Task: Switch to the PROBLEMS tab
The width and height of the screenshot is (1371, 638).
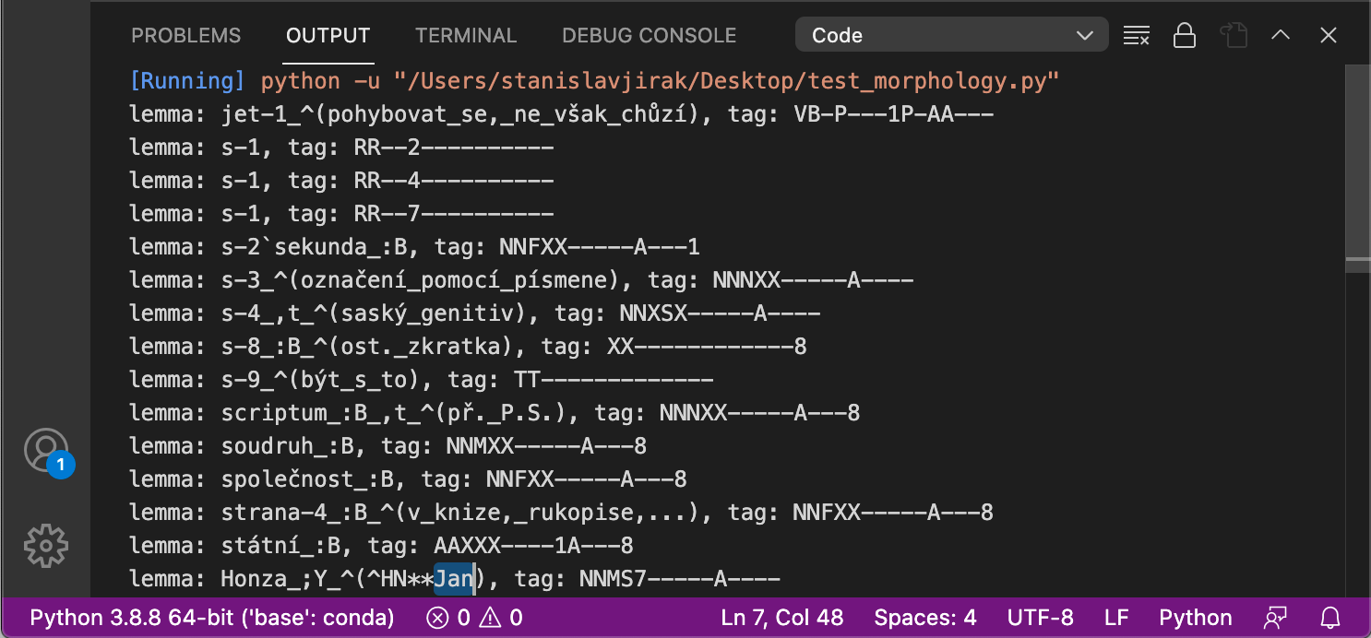Action: [186, 36]
